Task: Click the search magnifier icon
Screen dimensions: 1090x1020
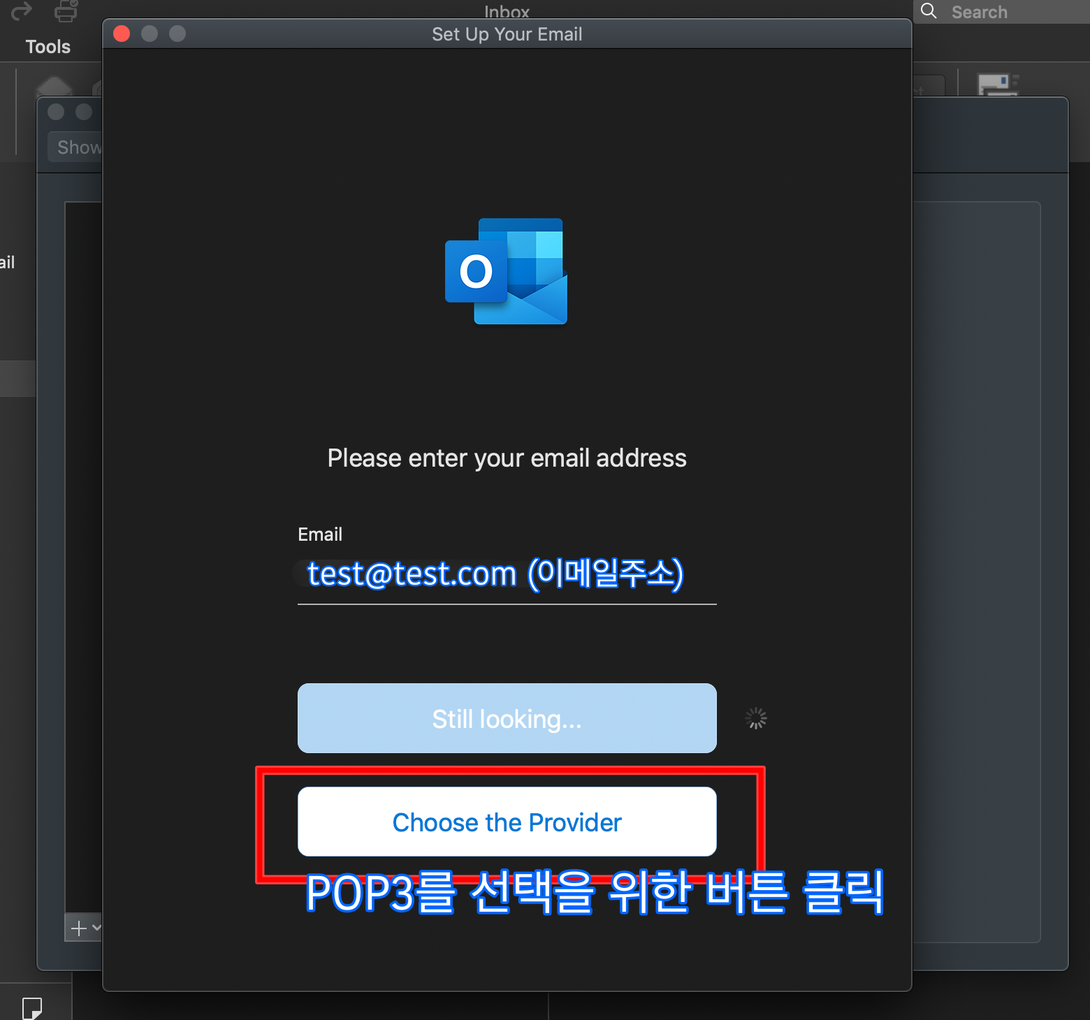Action: point(929,11)
